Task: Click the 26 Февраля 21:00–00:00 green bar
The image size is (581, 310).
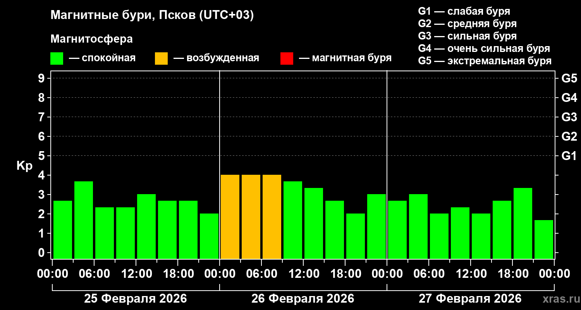Action: click(x=376, y=227)
